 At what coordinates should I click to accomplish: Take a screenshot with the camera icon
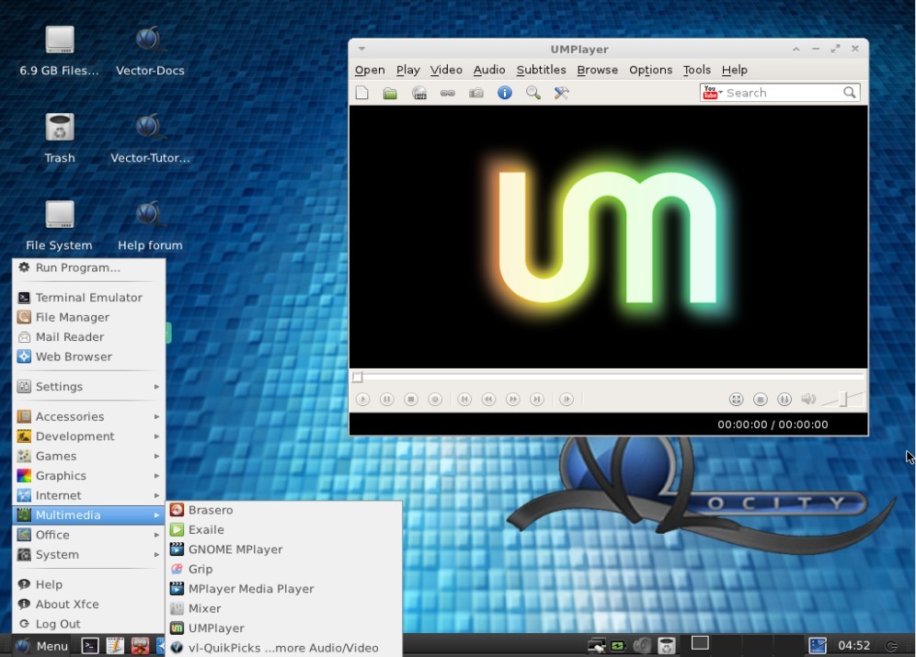[x=476, y=93]
